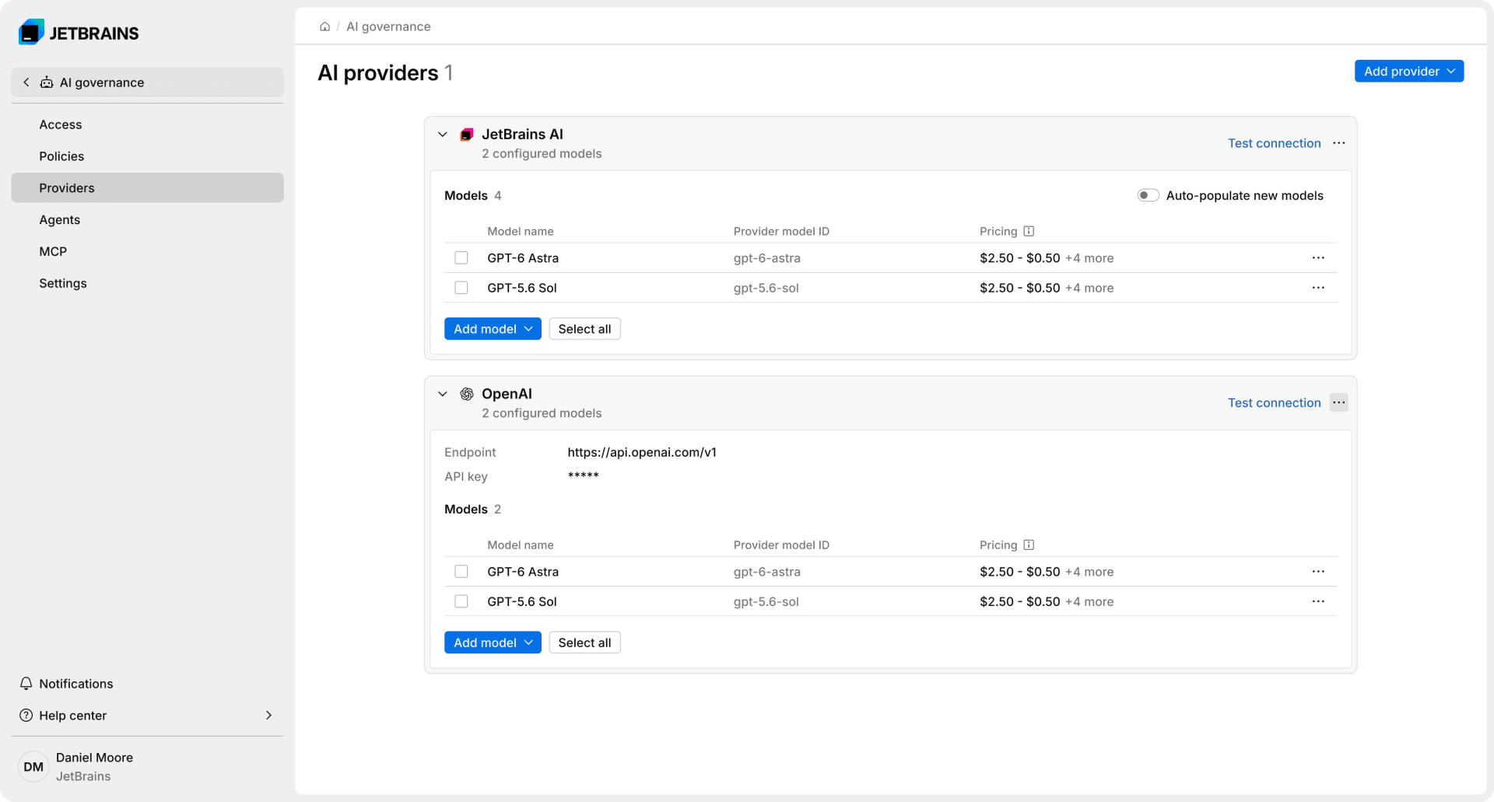The image size is (1494, 802).
Task: Open Settings in the sidebar
Action: 147,283
